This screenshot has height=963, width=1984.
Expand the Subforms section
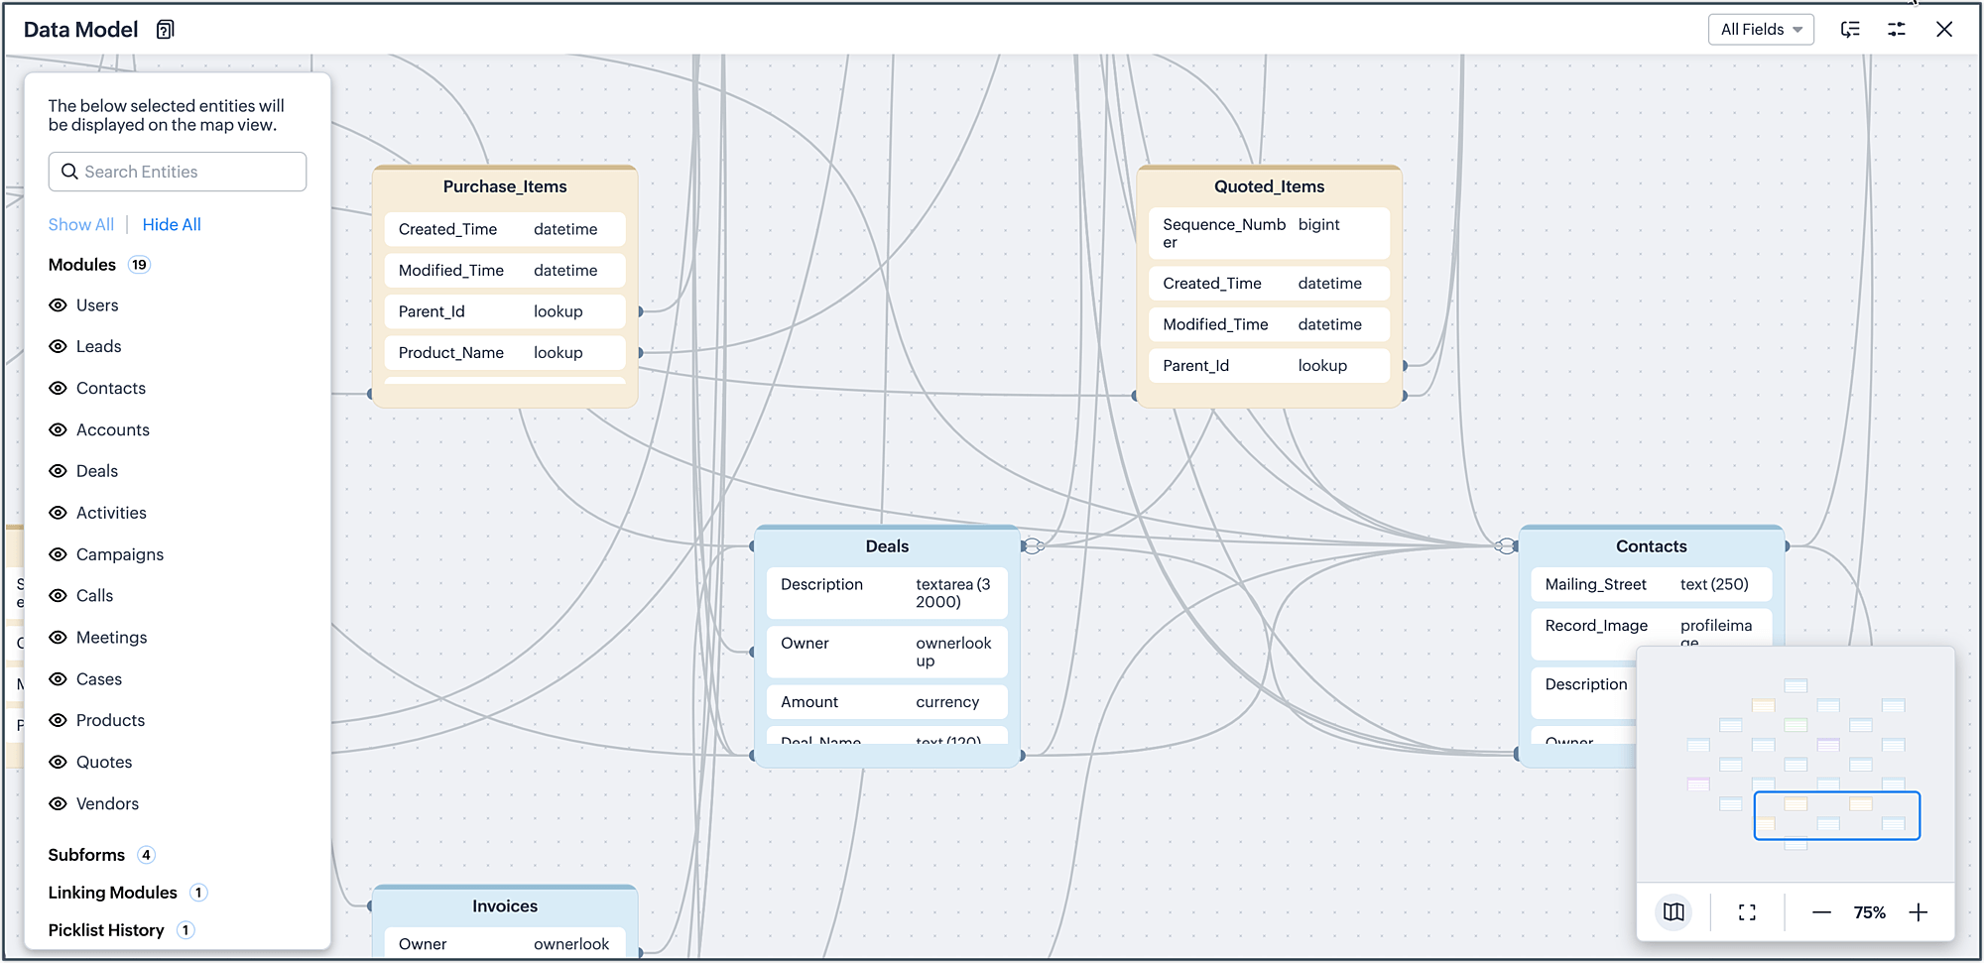(87, 855)
